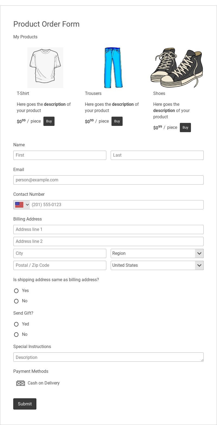
Task: Click the T-Shirt product image
Action: tap(45, 68)
